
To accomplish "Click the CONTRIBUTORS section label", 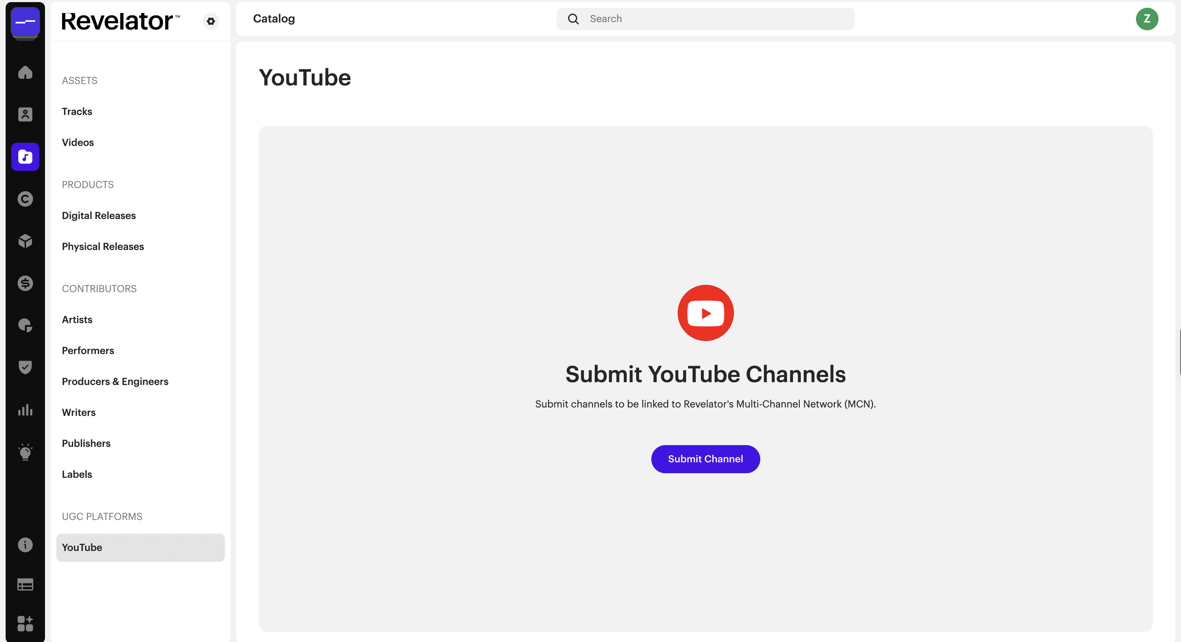I will click(x=99, y=289).
